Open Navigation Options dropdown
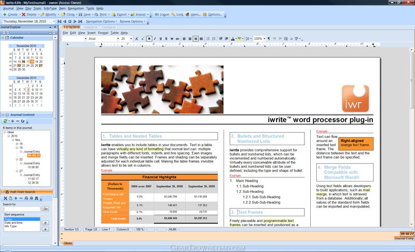The width and height of the screenshot is (415, 252). [x=101, y=21]
